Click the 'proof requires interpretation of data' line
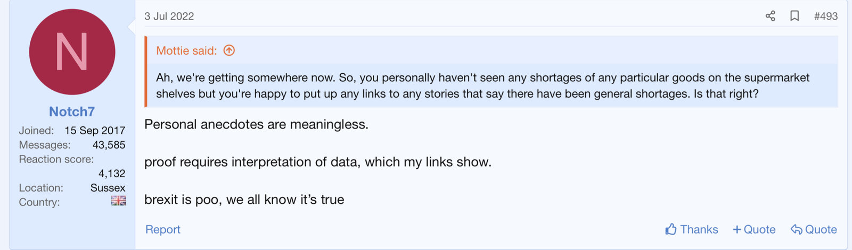 click(x=318, y=162)
